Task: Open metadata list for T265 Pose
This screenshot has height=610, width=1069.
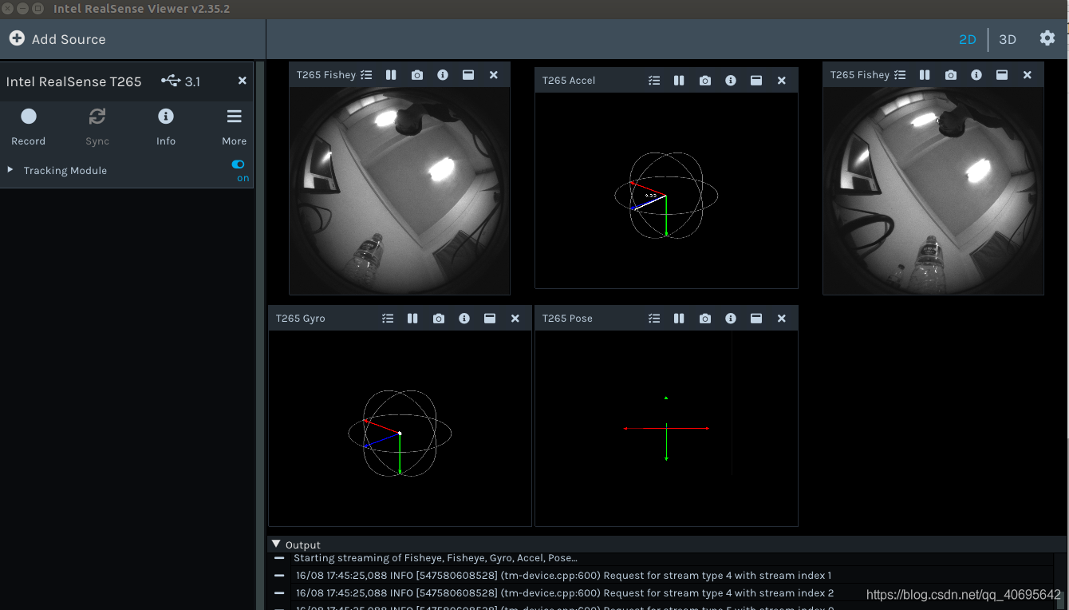Action: click(653, 319)
